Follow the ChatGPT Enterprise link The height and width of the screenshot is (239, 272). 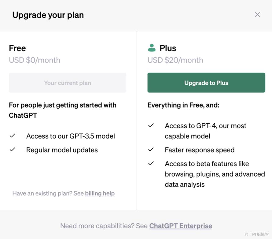tap(181, 226)
